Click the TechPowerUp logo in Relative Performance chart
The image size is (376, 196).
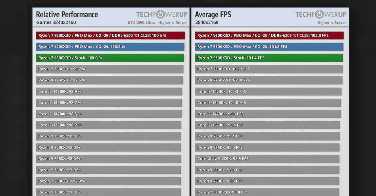[x=162, y=14]
